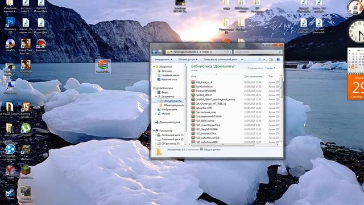Click the Explorer Forward arrow button

click(160, 52)
